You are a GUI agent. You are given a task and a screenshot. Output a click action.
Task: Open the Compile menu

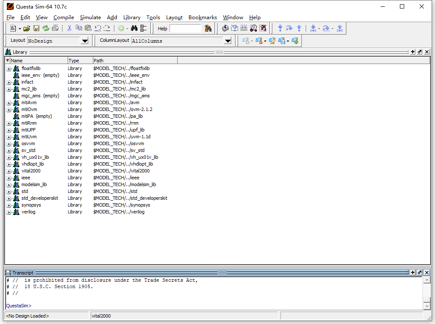point(63,17)
